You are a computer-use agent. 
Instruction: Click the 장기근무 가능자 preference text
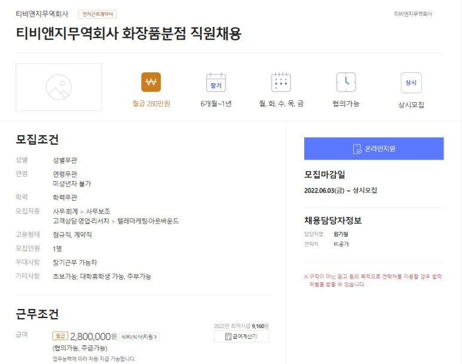click(x=75, y=262)
